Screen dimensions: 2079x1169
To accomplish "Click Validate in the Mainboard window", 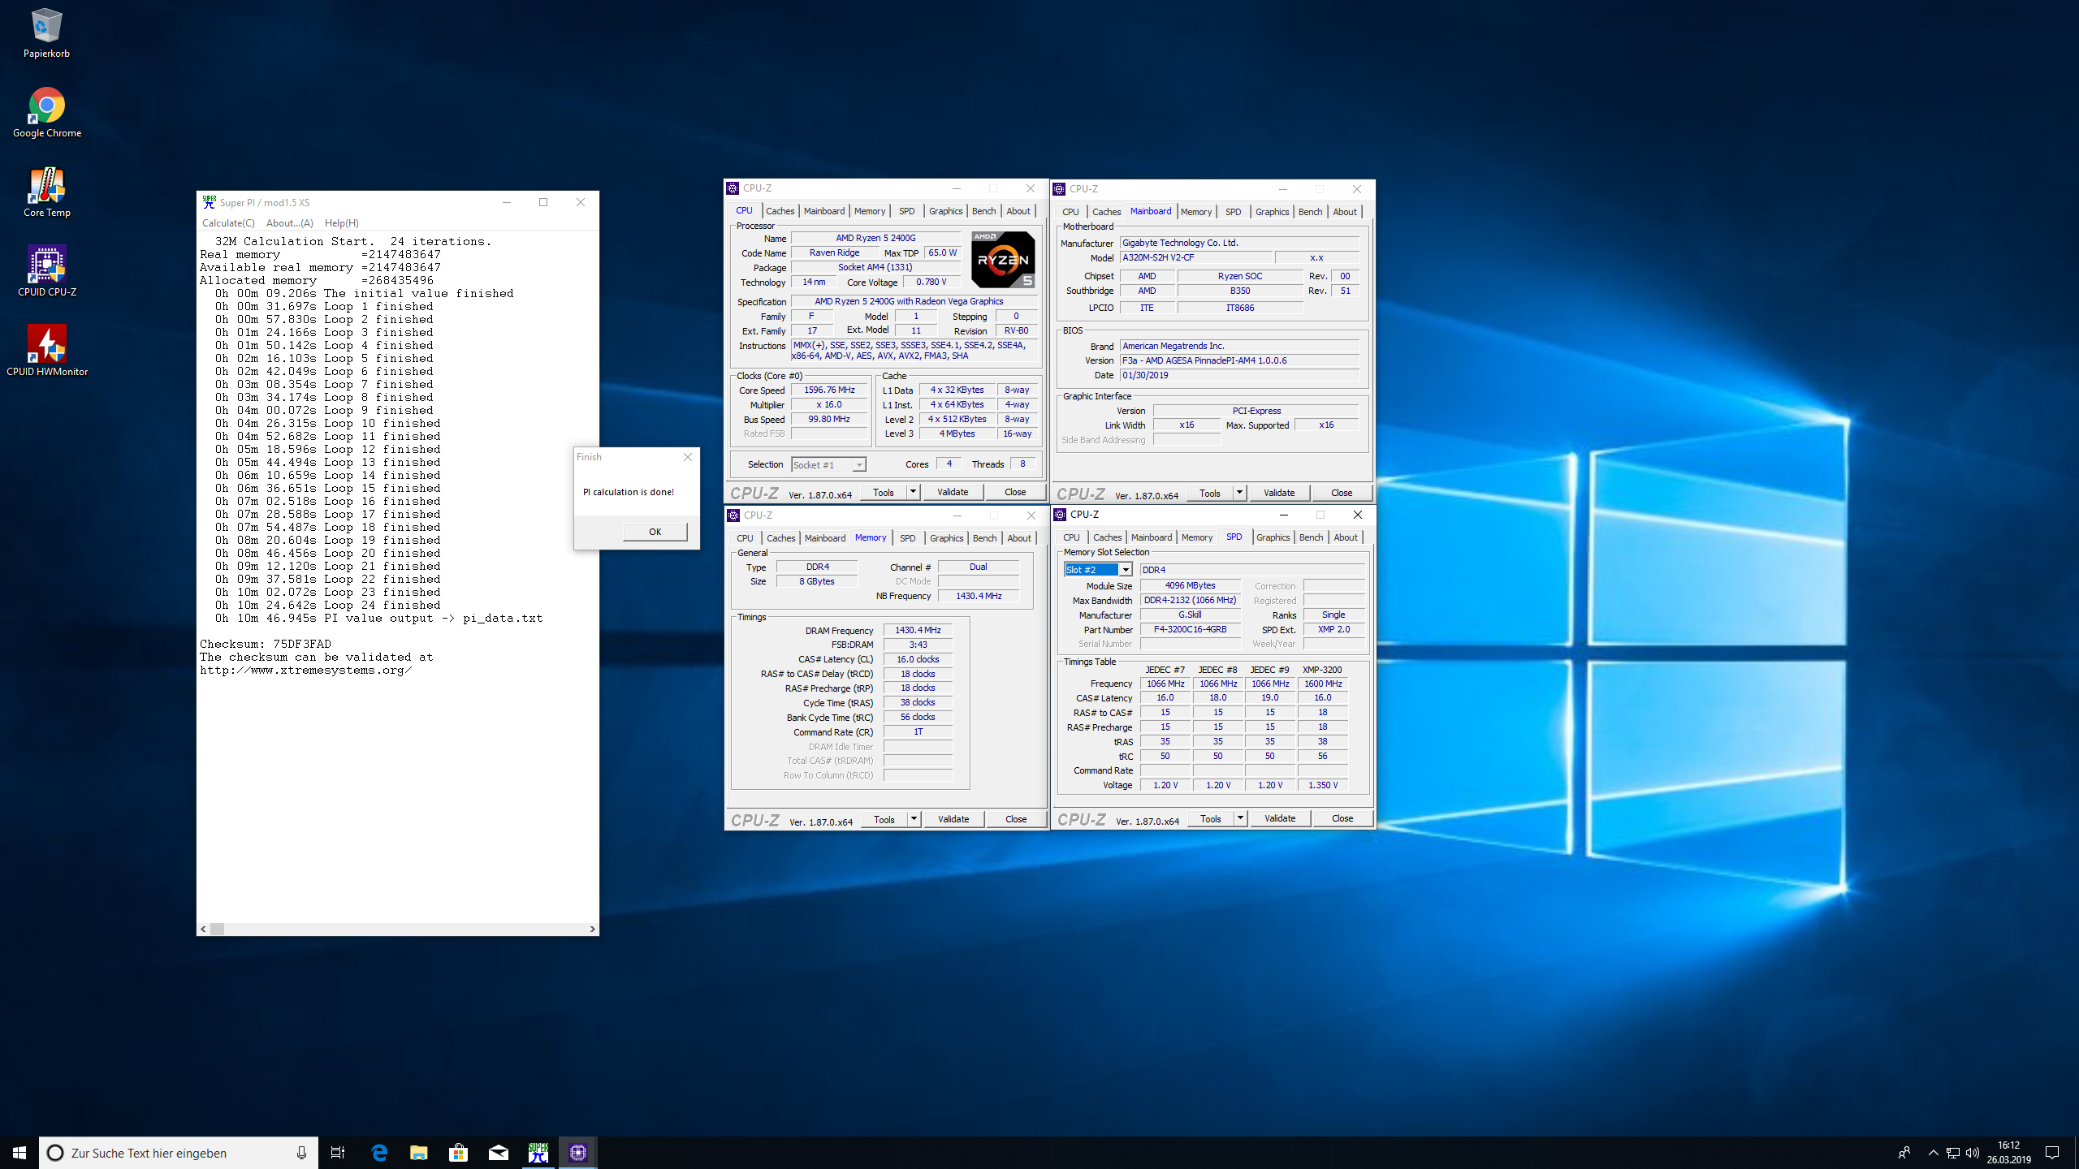I will [1279, 493].
